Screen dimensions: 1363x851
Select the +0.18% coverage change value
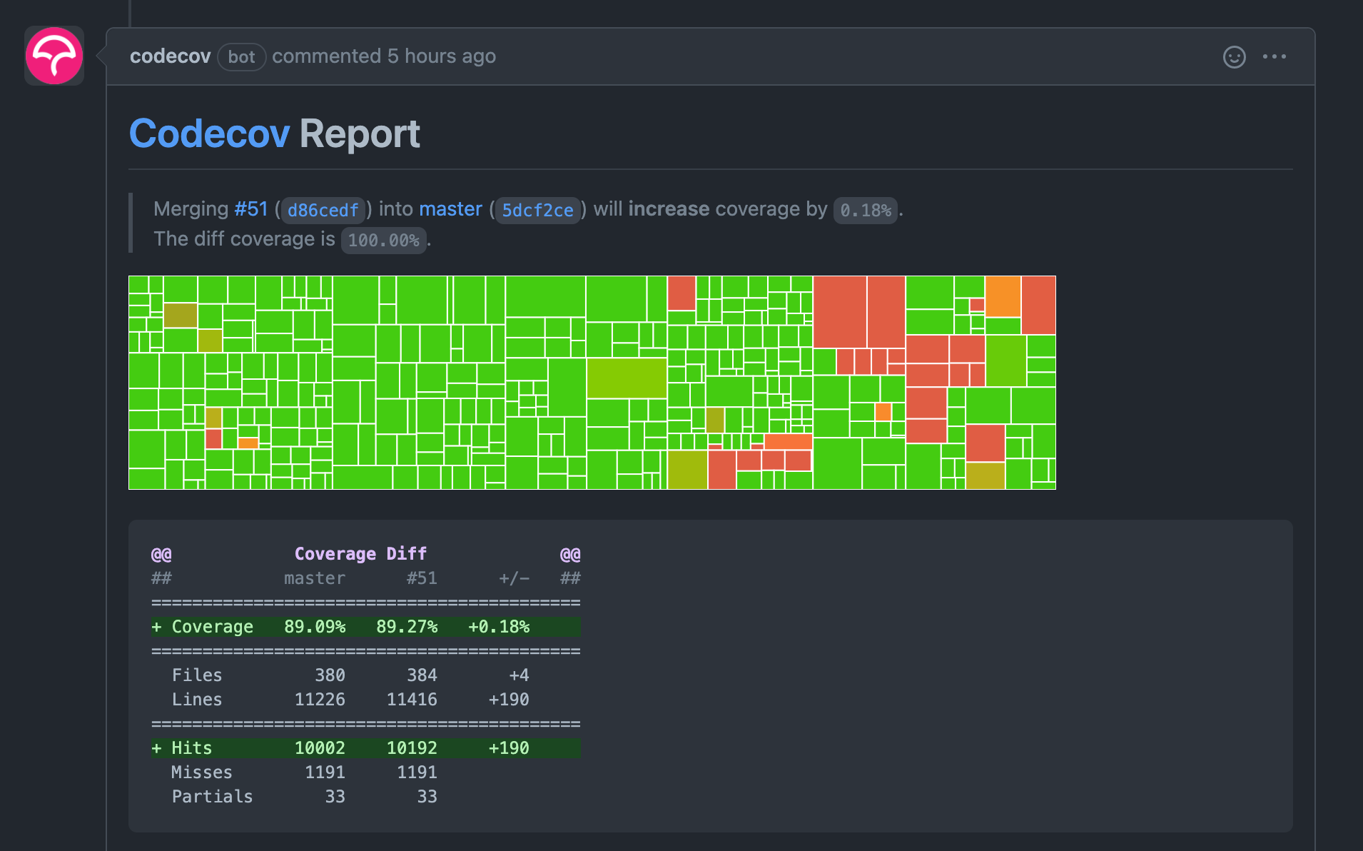499,627
